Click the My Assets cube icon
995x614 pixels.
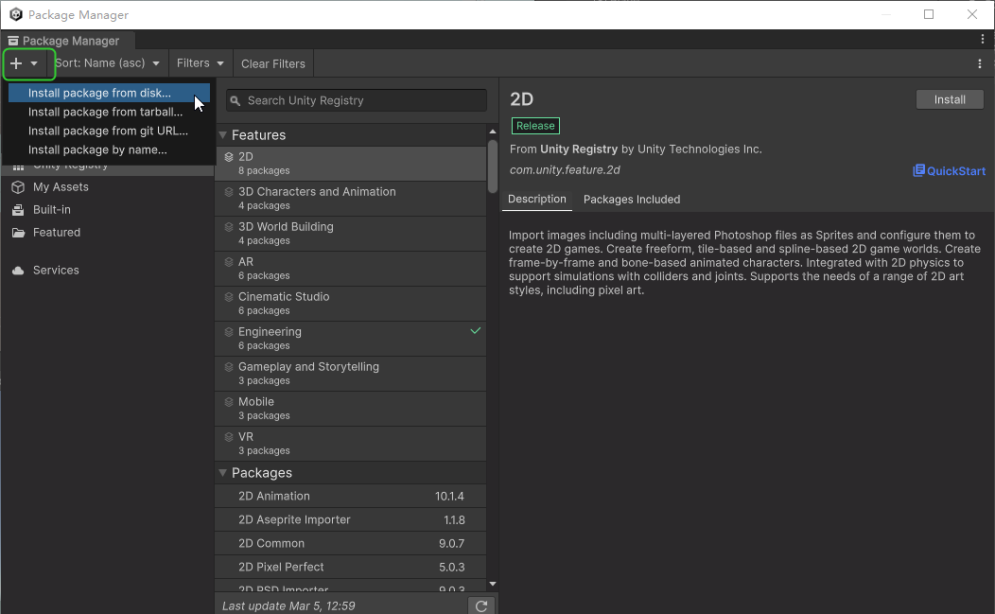(x=18, y=187)
